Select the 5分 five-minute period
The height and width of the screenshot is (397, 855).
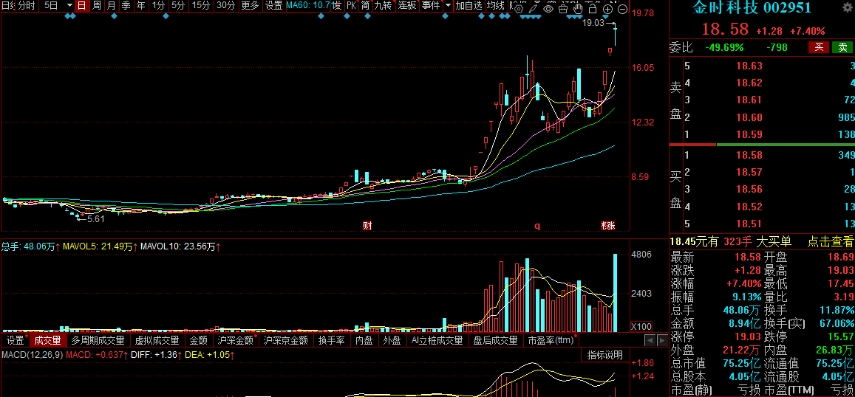tap(178, 6)
